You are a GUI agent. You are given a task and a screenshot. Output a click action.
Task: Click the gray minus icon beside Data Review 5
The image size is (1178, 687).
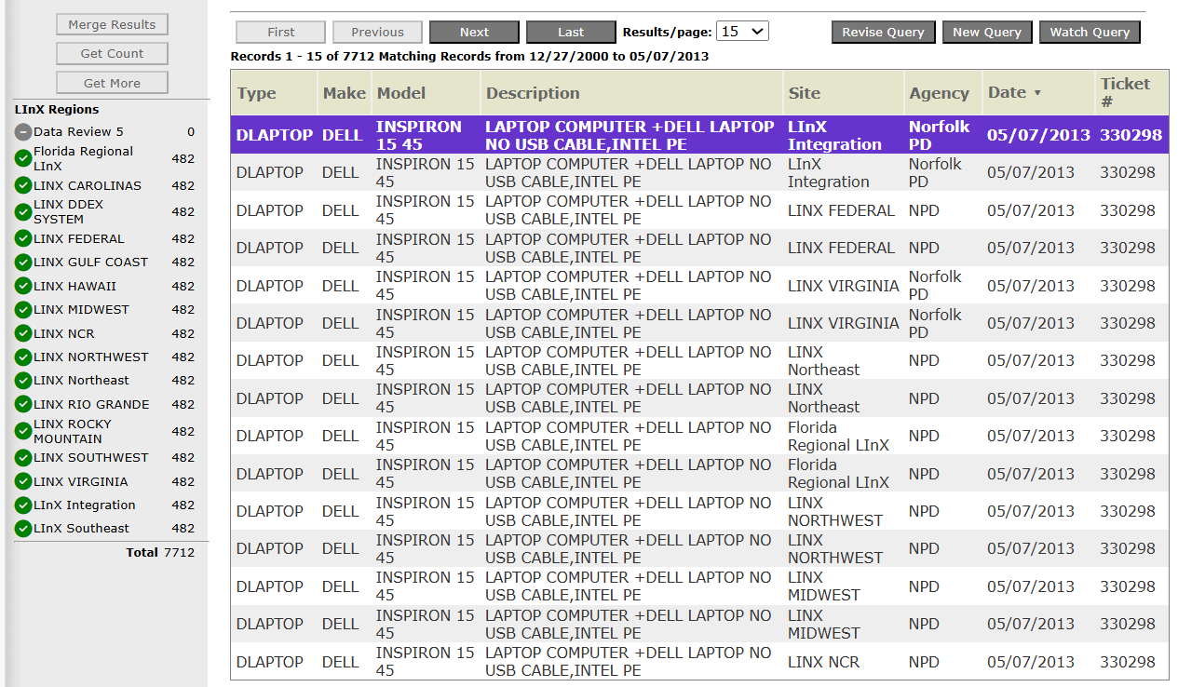tap(23, 132)
